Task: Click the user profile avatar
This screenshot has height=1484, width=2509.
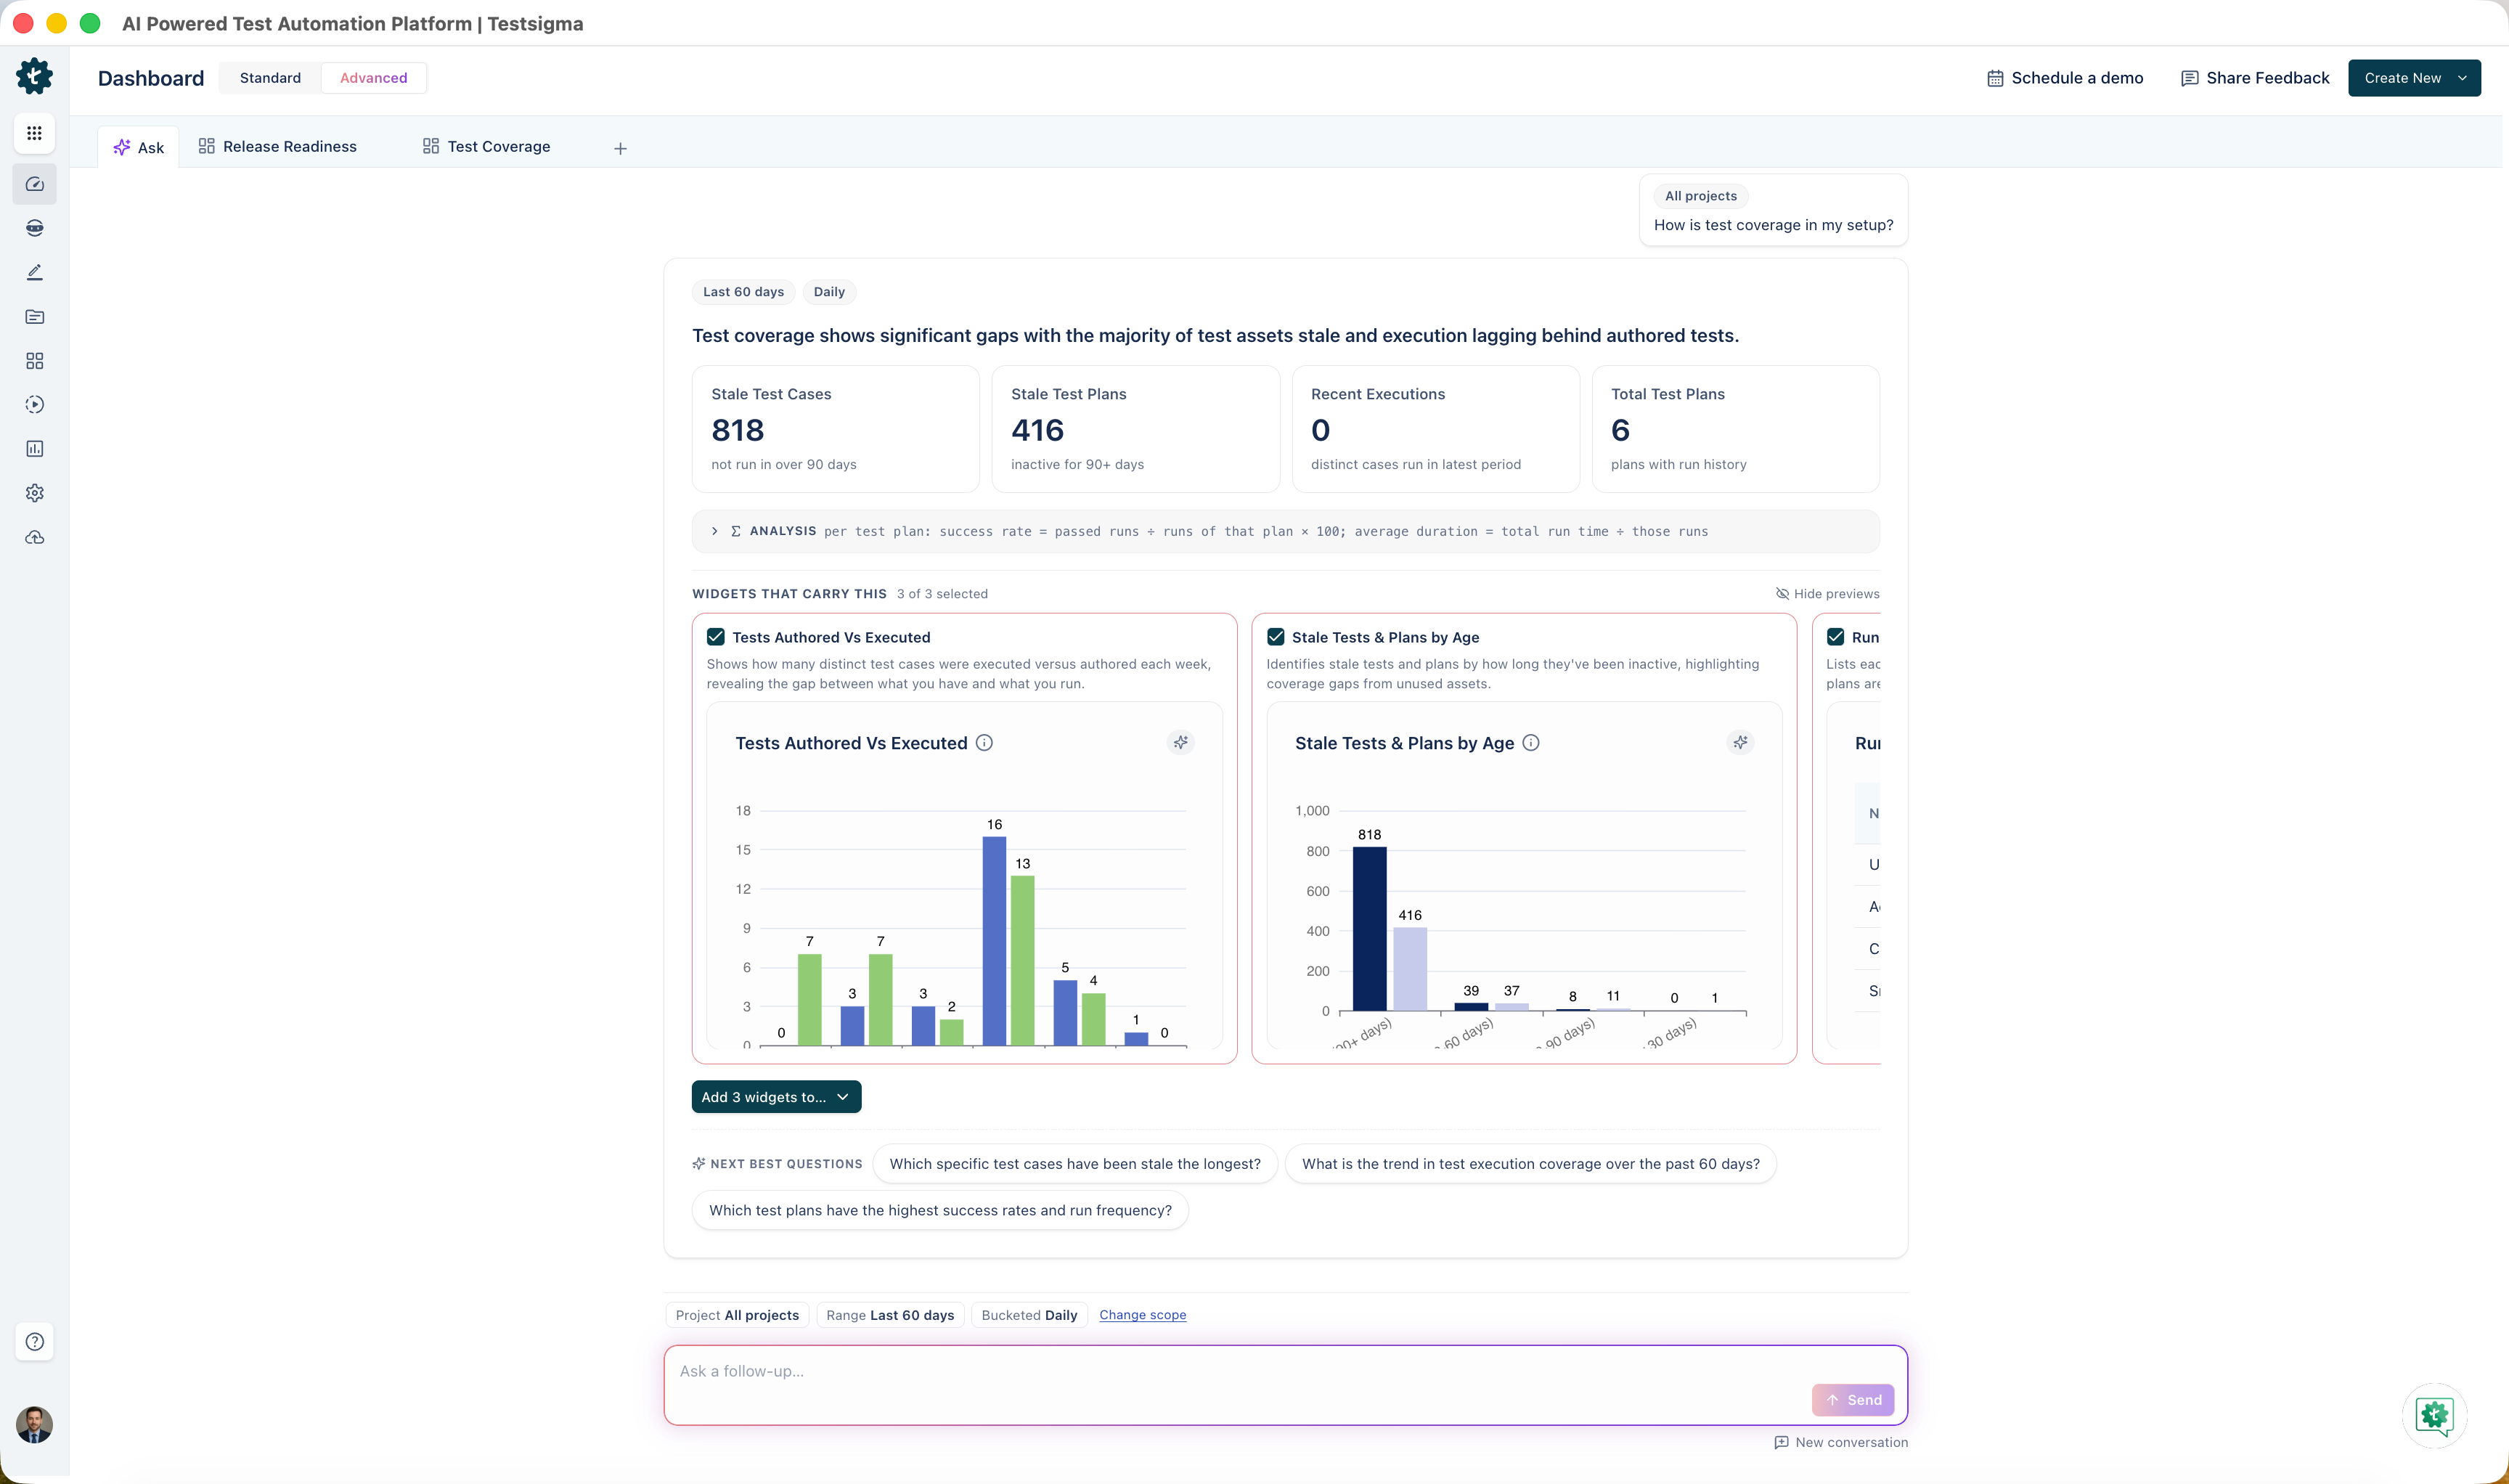Action: [34, 1424]
